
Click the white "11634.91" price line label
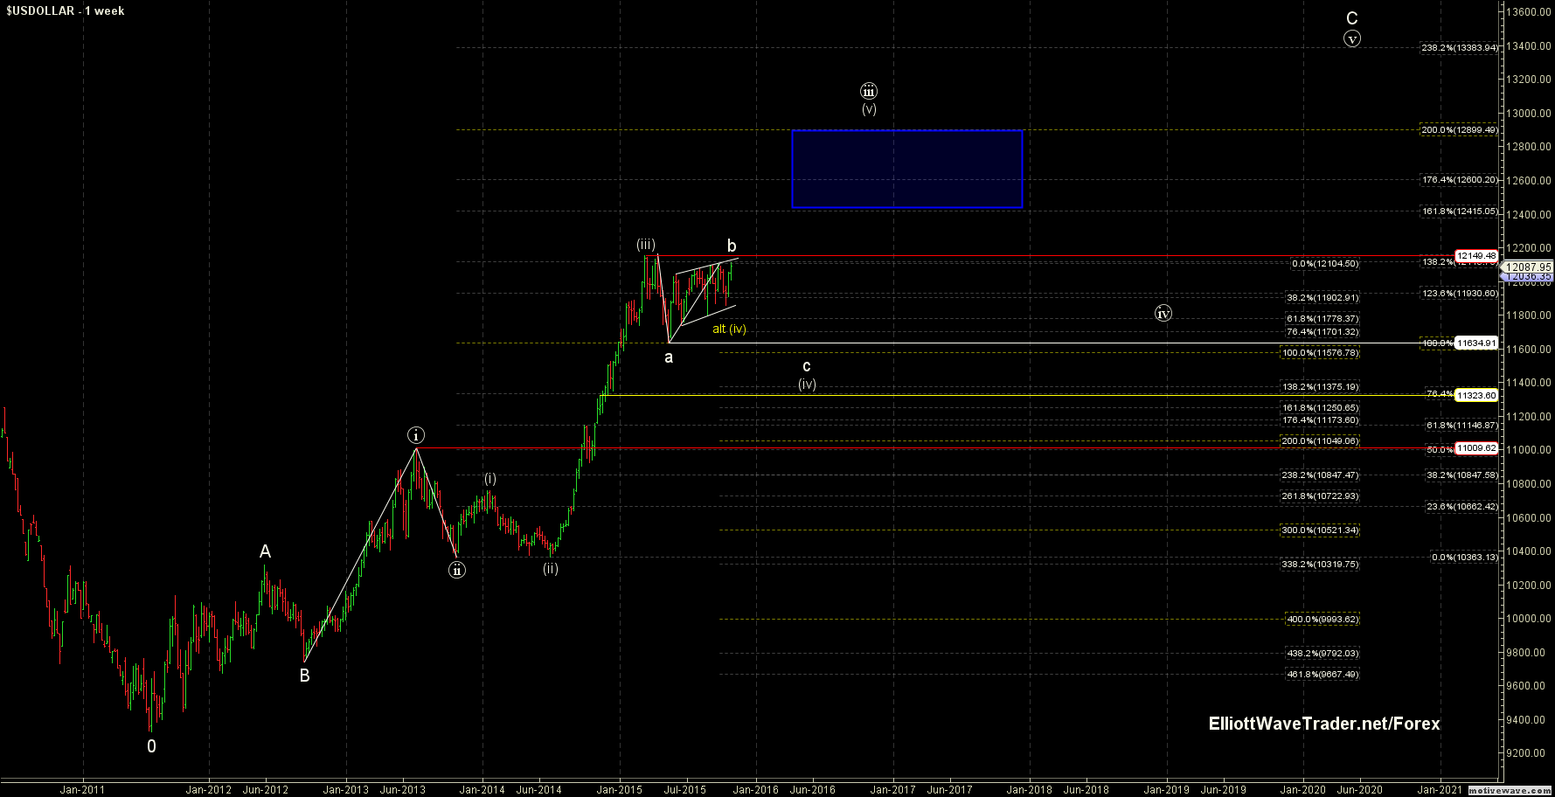click(1476, 343)
